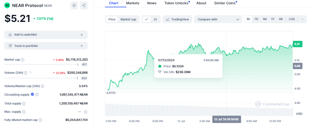Click the share icon button
The image size is (316, 127).
pyautogui.click(x=84, y=5)
